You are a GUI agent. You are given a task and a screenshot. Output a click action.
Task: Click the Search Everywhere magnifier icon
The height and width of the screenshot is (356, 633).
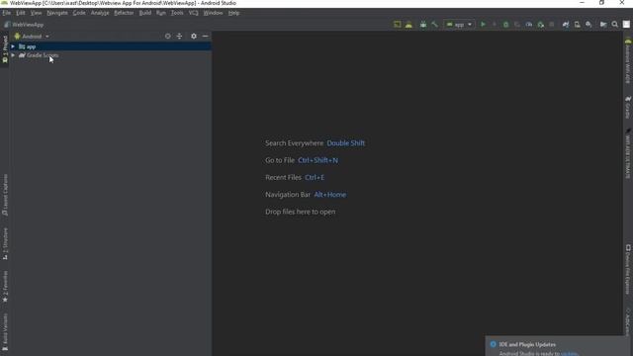(615, 25)
